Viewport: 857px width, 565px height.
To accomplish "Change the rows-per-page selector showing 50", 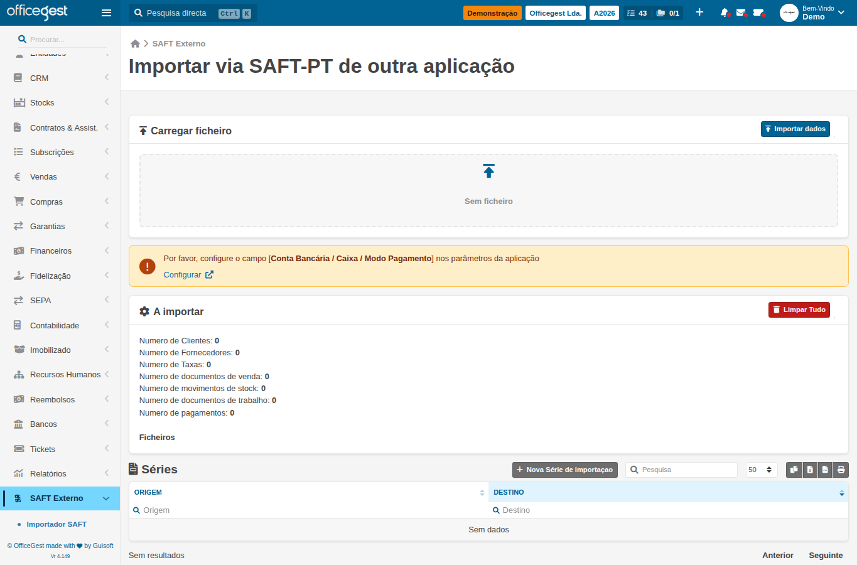I will pyautogui.click(x=762, y=470).
